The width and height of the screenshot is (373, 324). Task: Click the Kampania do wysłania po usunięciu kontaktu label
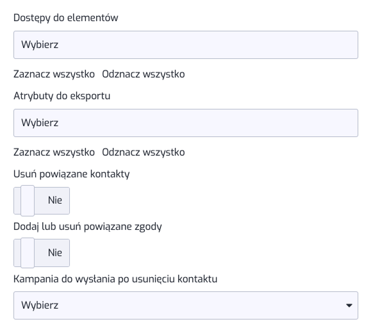(115, 279)
